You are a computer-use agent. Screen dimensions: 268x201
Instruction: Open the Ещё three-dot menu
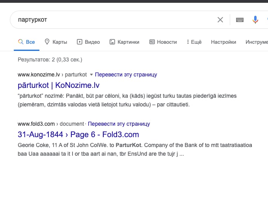[x=188, y=42]
